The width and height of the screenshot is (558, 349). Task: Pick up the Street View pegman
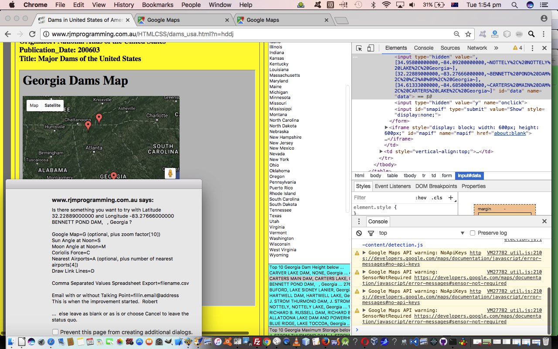pyautogui.click(x=170, y=173)
